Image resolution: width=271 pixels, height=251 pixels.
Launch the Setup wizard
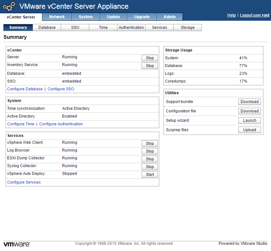(250, 120)
